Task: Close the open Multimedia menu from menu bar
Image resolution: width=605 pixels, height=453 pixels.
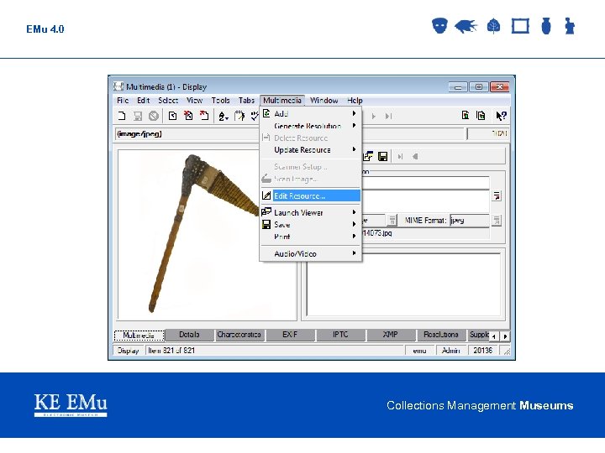Action: coord(282,100)
